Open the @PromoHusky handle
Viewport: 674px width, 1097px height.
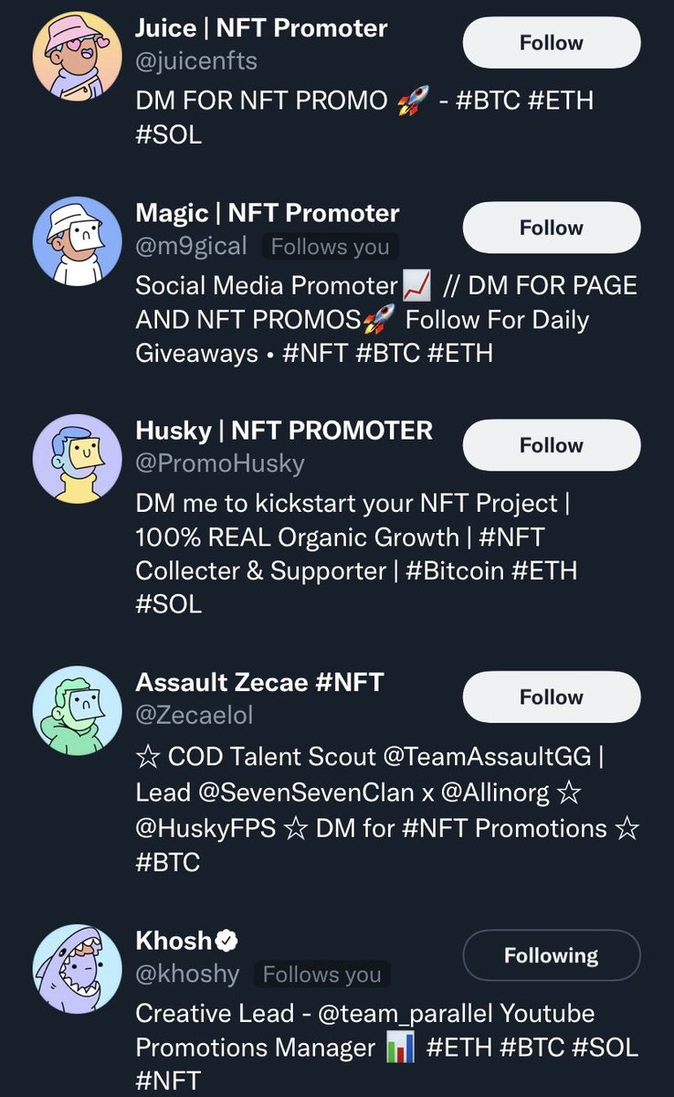click(x=220, y=463)
